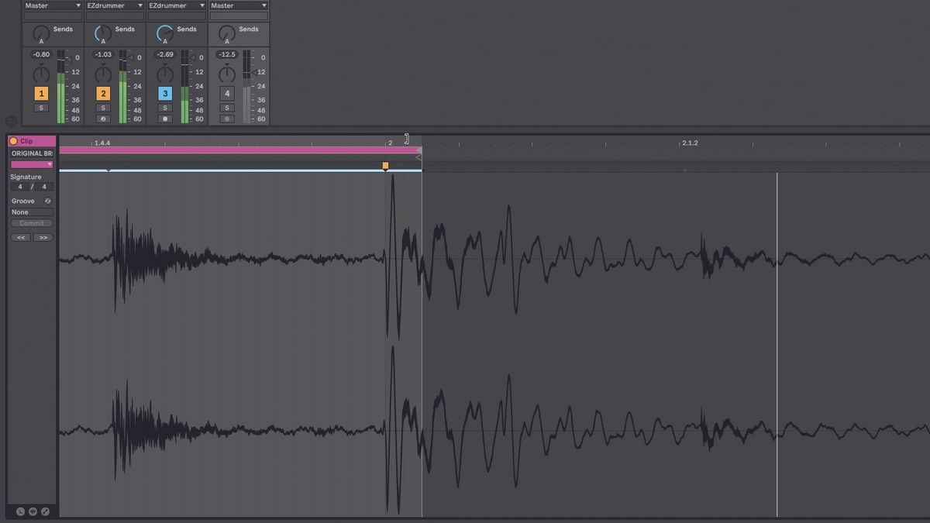Nudge the clip forward with the >> button
Screen dimensions: 930x523
[43, 237]
